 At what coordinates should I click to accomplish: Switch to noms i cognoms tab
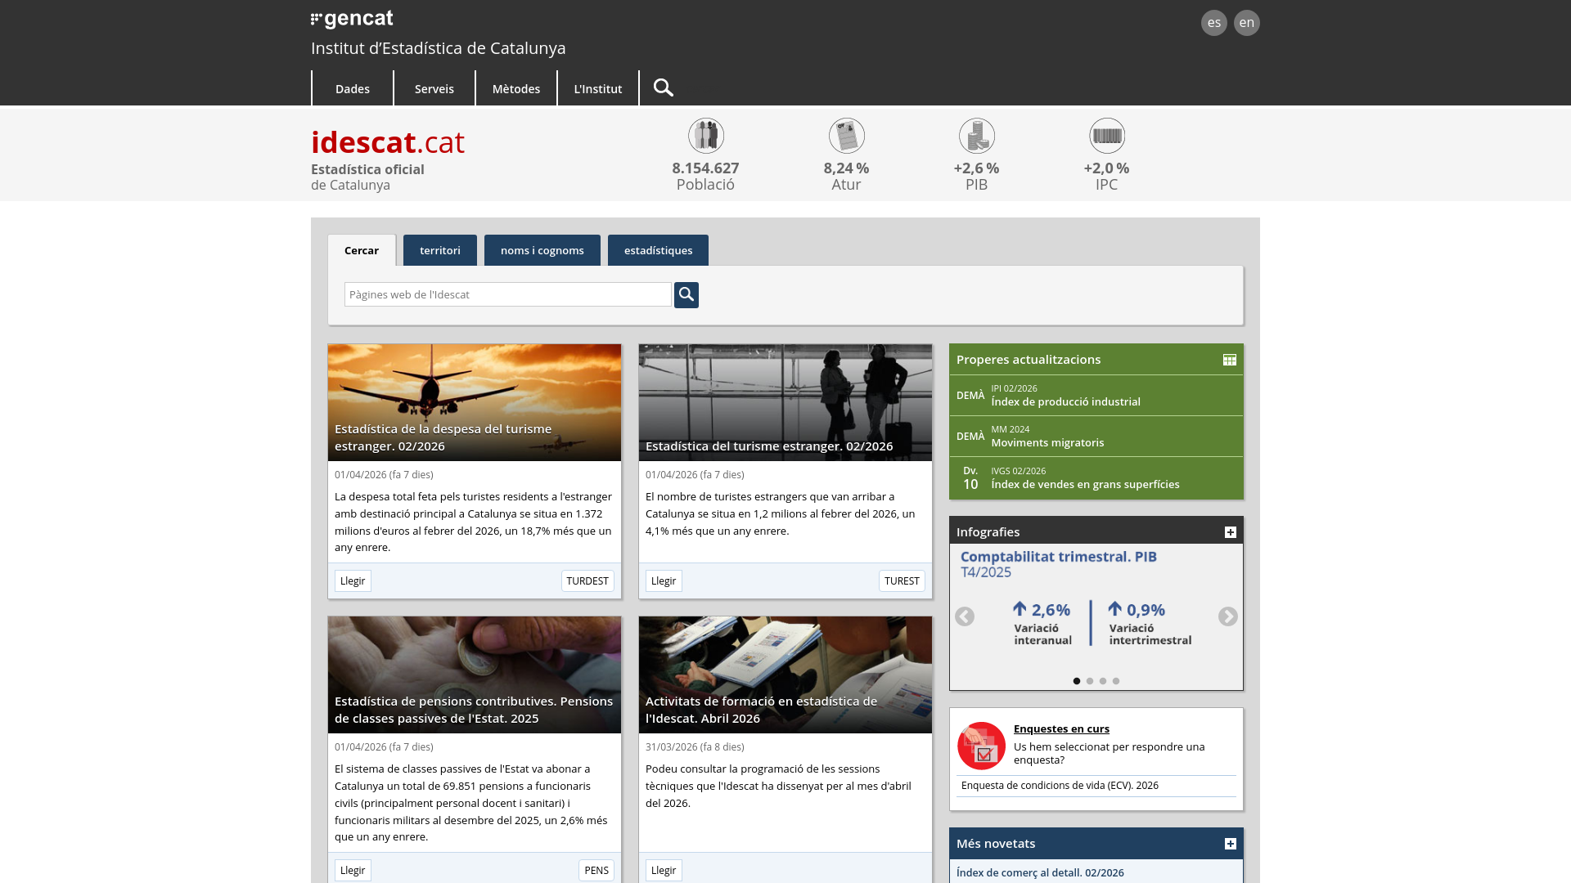click(x=542, y=250)
